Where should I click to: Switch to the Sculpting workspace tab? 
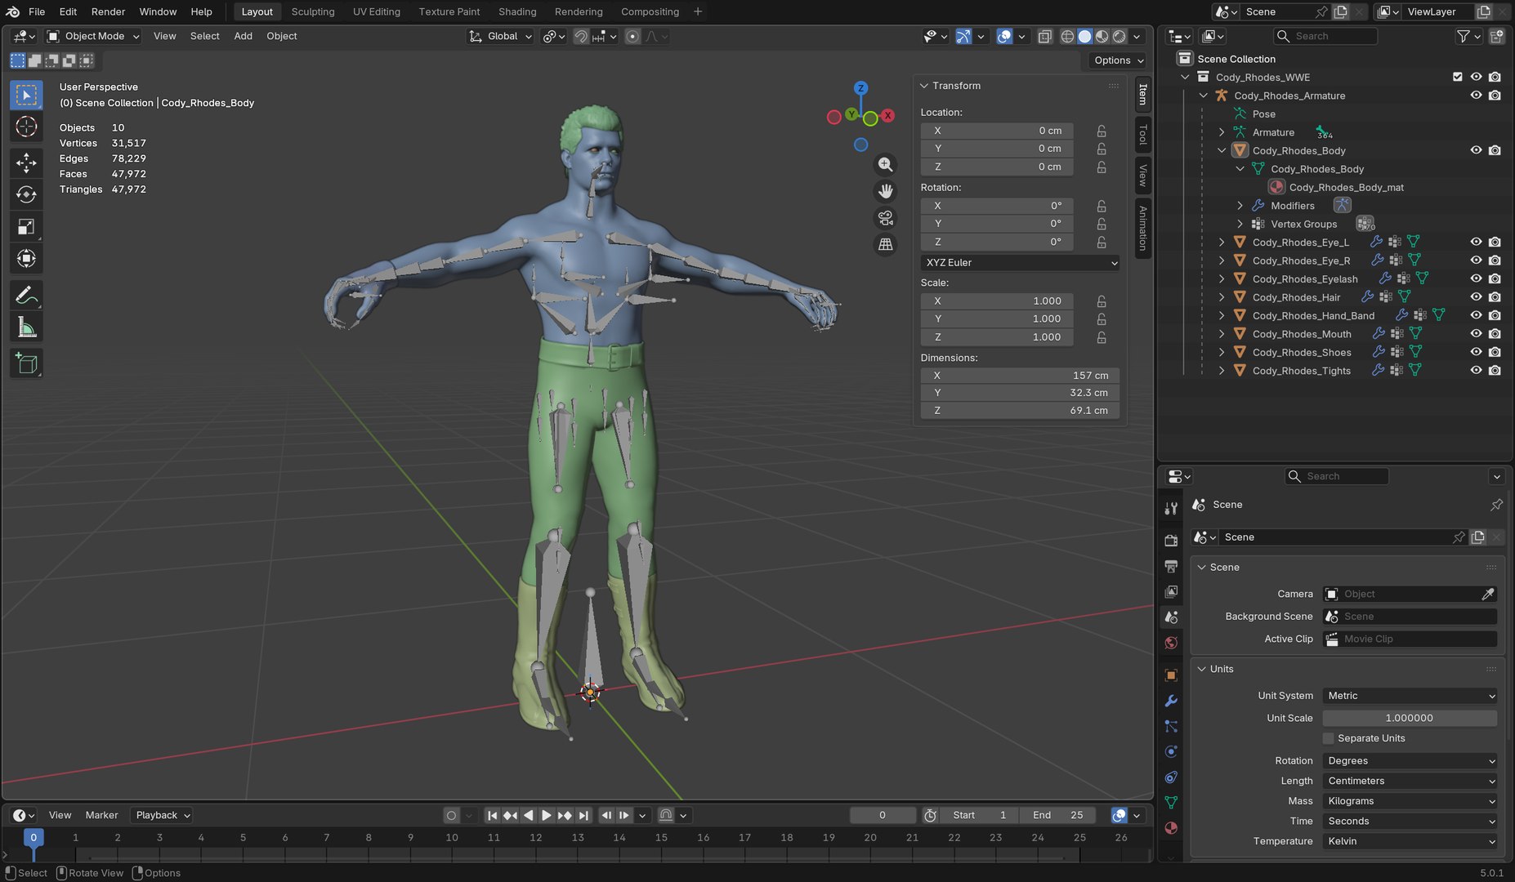[313, 11]
